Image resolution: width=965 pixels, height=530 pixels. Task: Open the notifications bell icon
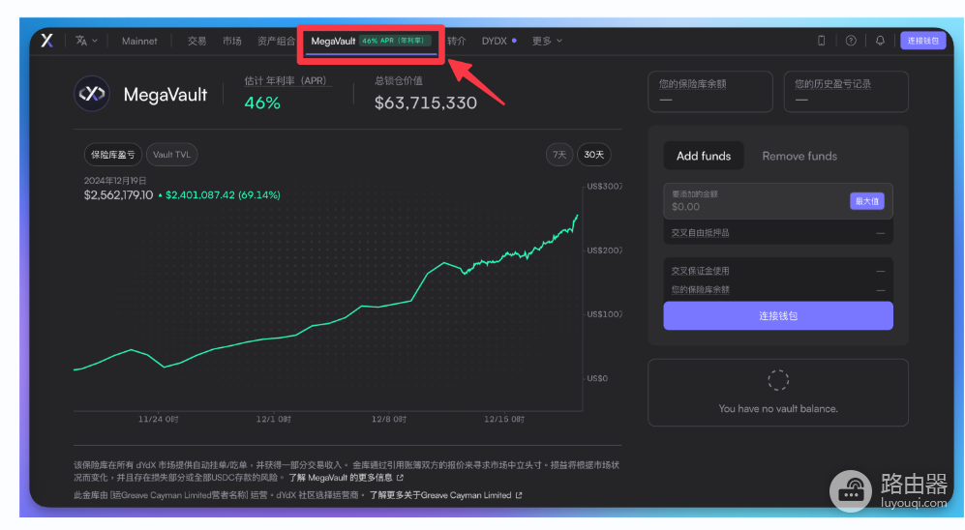click(880, 41)
